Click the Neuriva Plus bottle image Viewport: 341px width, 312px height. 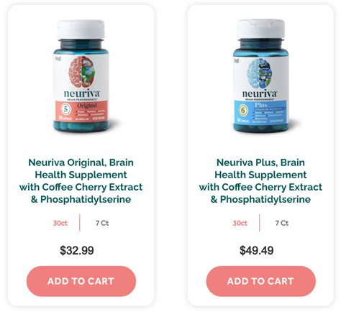[261, 76]
